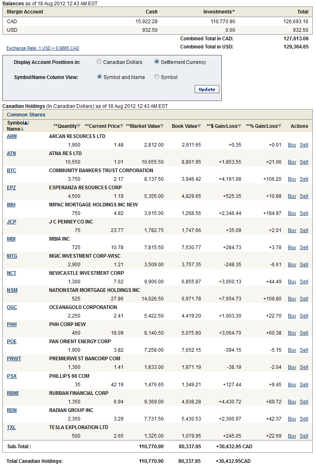The image size is (316, 471).
Task: Select Symbol and Name view option
Action: point(100,77)
